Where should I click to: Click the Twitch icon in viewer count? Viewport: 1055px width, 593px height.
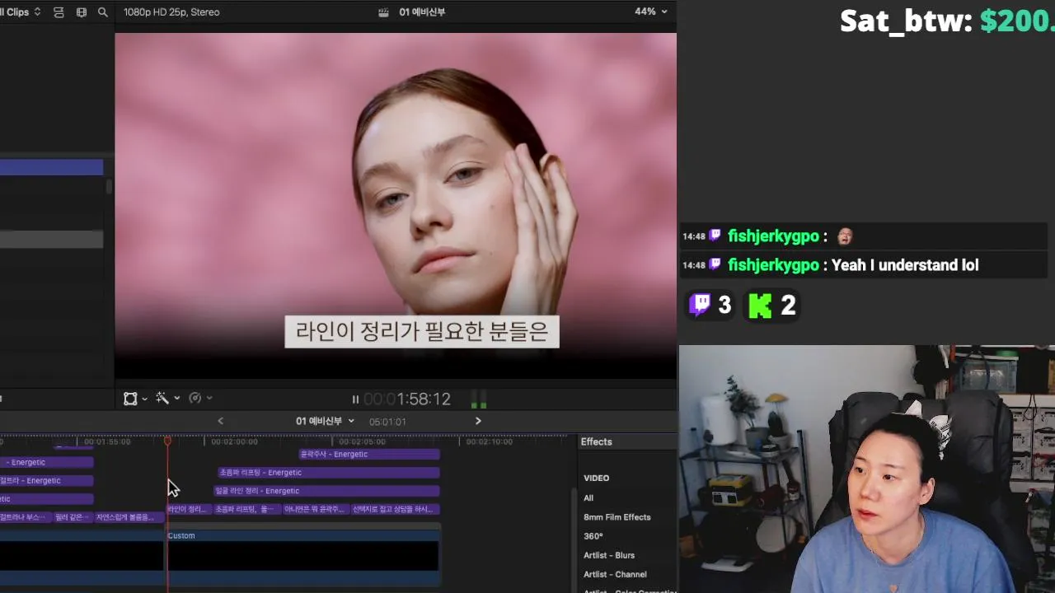tap(700, 305)
